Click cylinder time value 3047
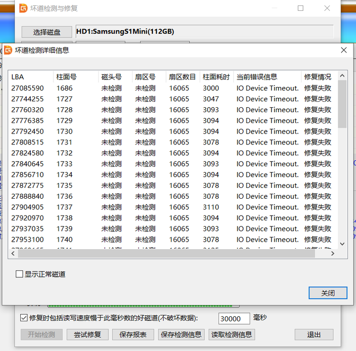 click(x=211, y=99)
